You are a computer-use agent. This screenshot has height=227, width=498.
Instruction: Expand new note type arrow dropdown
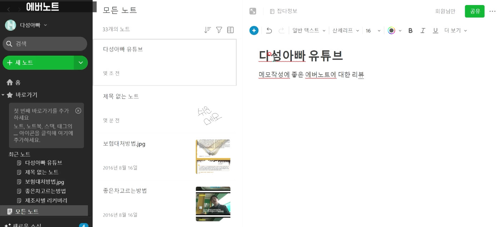pyautogui.click(x=81, y=63)
